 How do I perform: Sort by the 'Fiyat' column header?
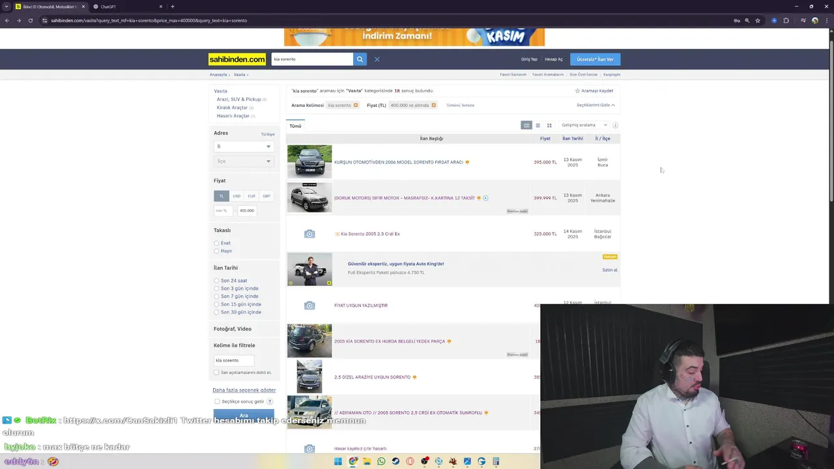click(545, 139)
